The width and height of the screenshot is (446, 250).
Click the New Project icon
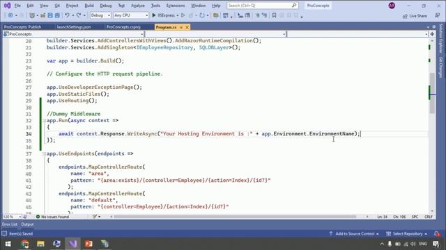pyautogui.click(x=32, y=15)
